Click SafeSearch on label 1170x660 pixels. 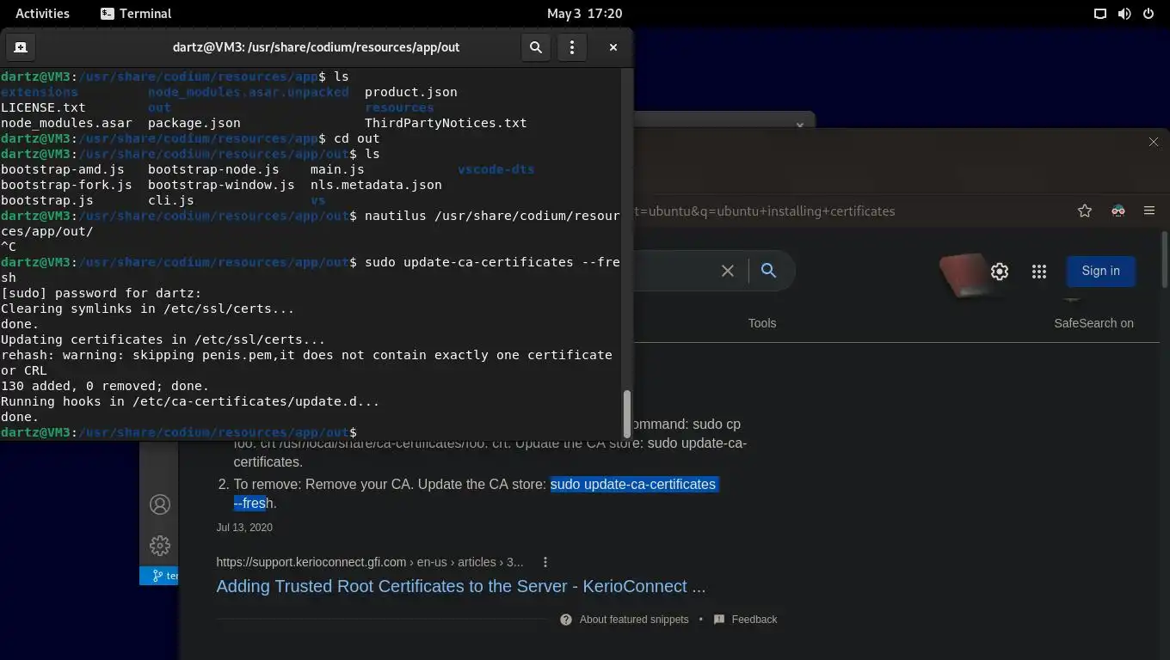(1093, 323)
